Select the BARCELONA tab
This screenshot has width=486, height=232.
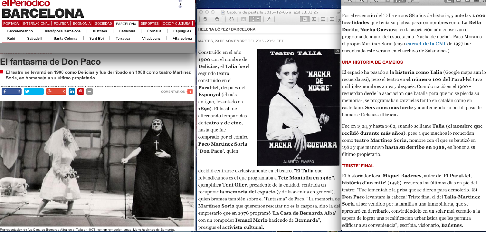pos(126,24)
